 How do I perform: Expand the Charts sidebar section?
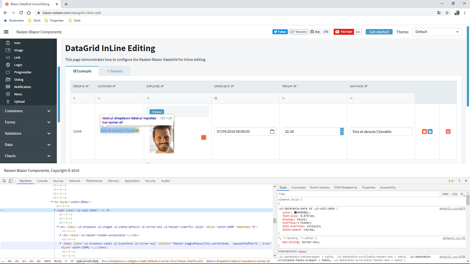click(x=28, y=156)
